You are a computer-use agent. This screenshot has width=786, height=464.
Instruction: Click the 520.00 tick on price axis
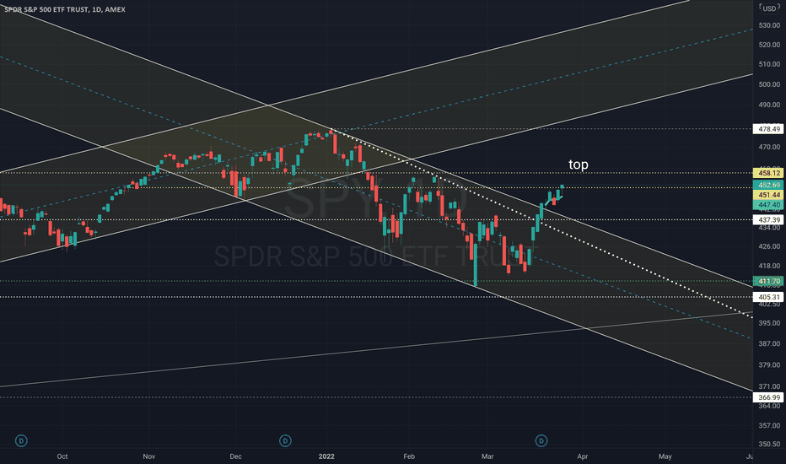(x=769, y=45)
